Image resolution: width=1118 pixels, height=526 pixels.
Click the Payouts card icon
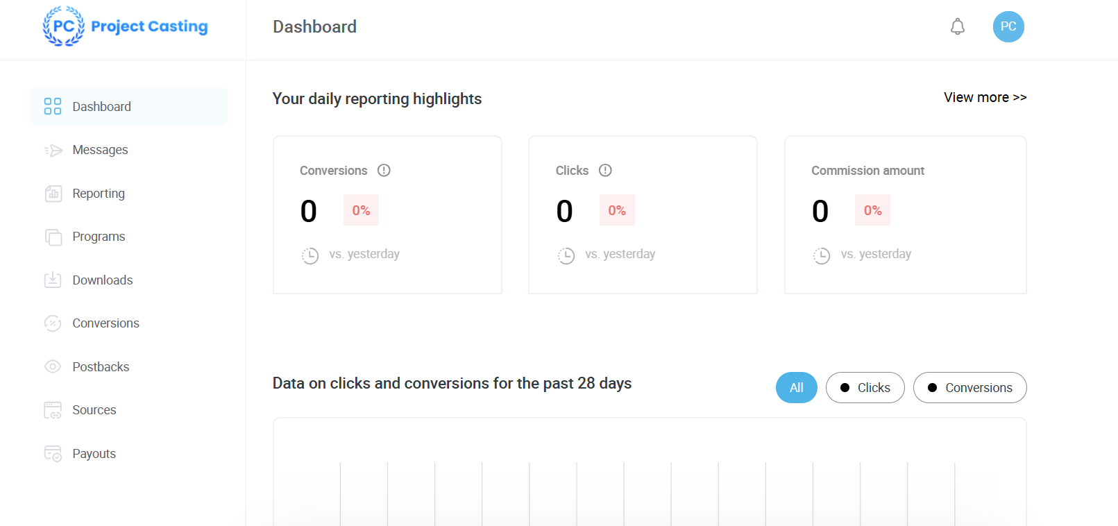coord(53,454)
